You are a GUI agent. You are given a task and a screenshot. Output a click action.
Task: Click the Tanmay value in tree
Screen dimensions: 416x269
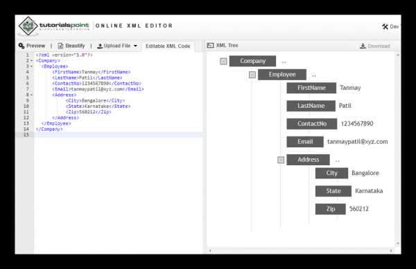[x=350, y=88]
